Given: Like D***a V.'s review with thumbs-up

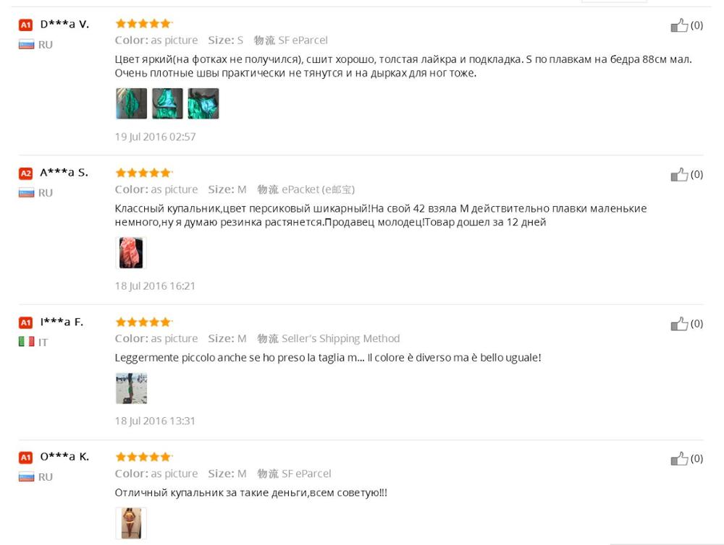Looking at the screenshot, I should point(679,25).
